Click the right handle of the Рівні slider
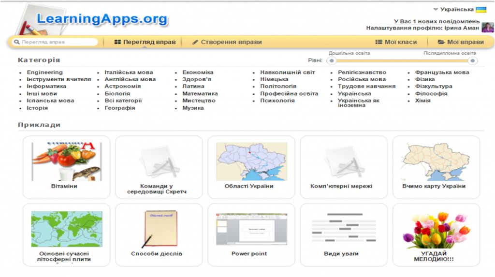The image size is (495, 277). [472, 60]
